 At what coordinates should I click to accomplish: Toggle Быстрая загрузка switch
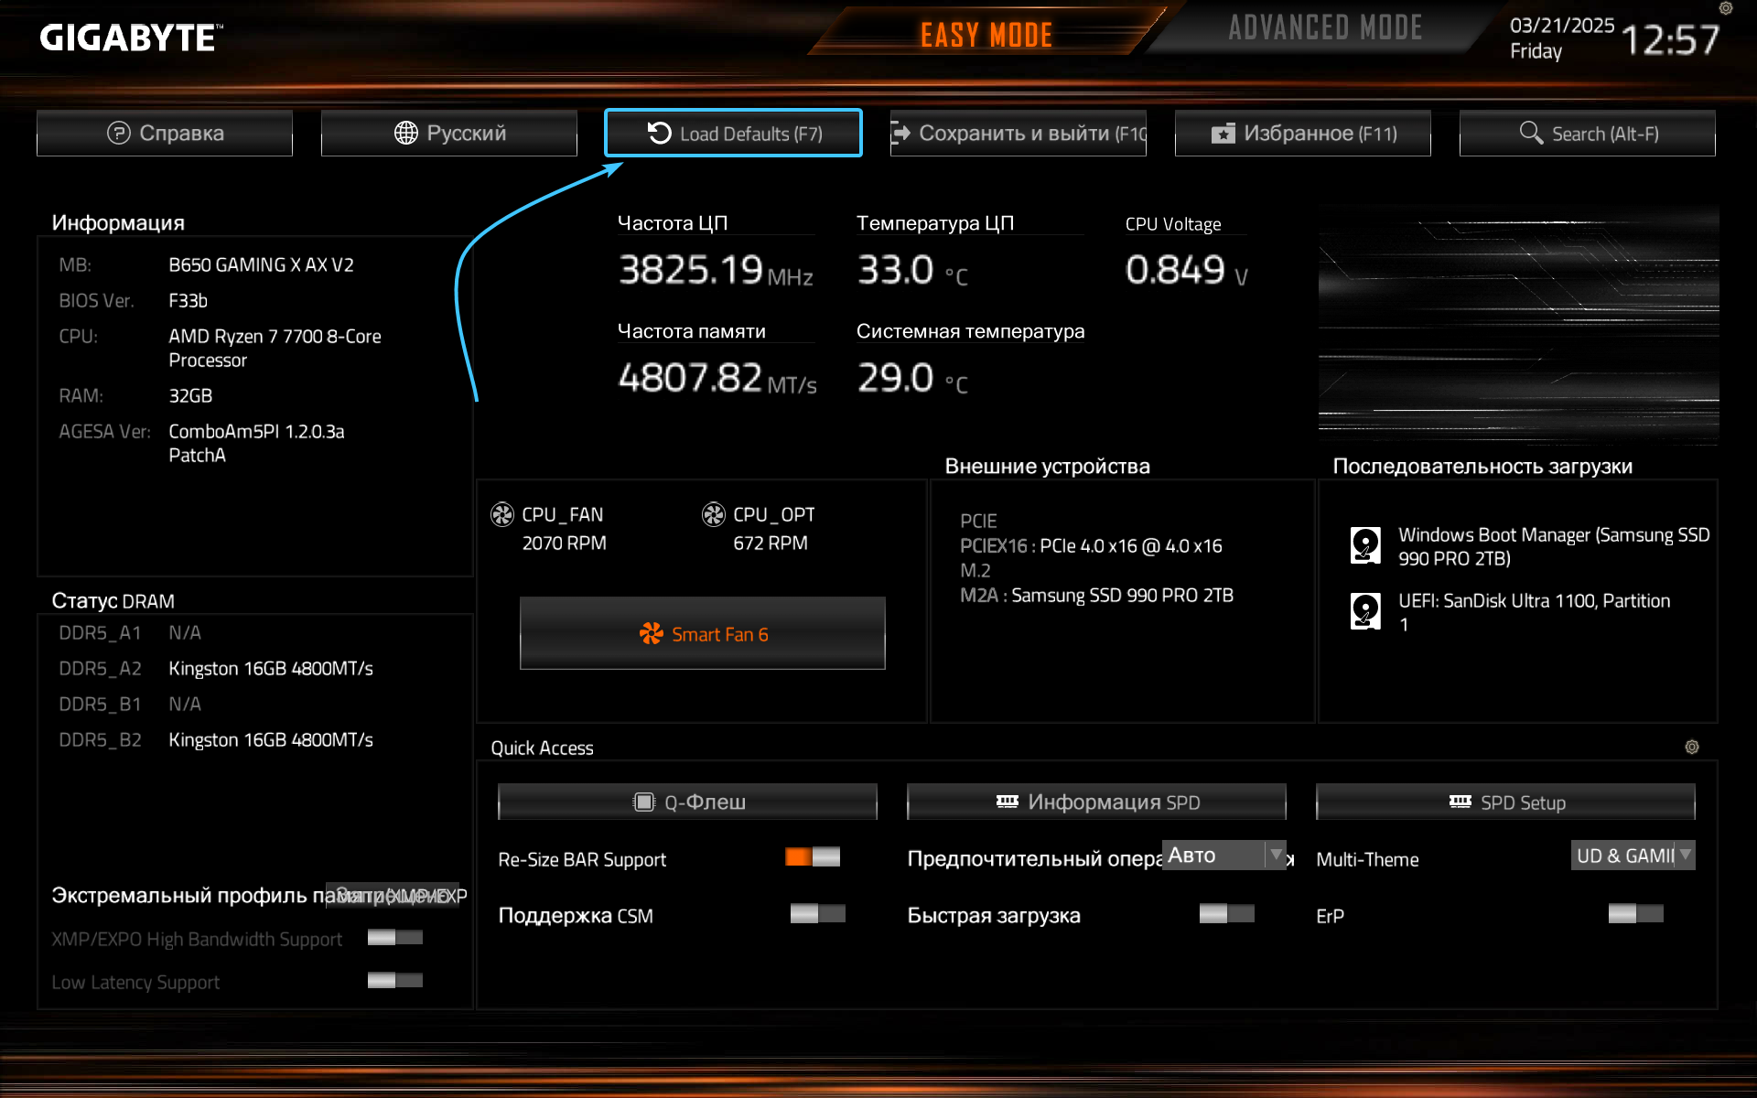coord(1227,913)
